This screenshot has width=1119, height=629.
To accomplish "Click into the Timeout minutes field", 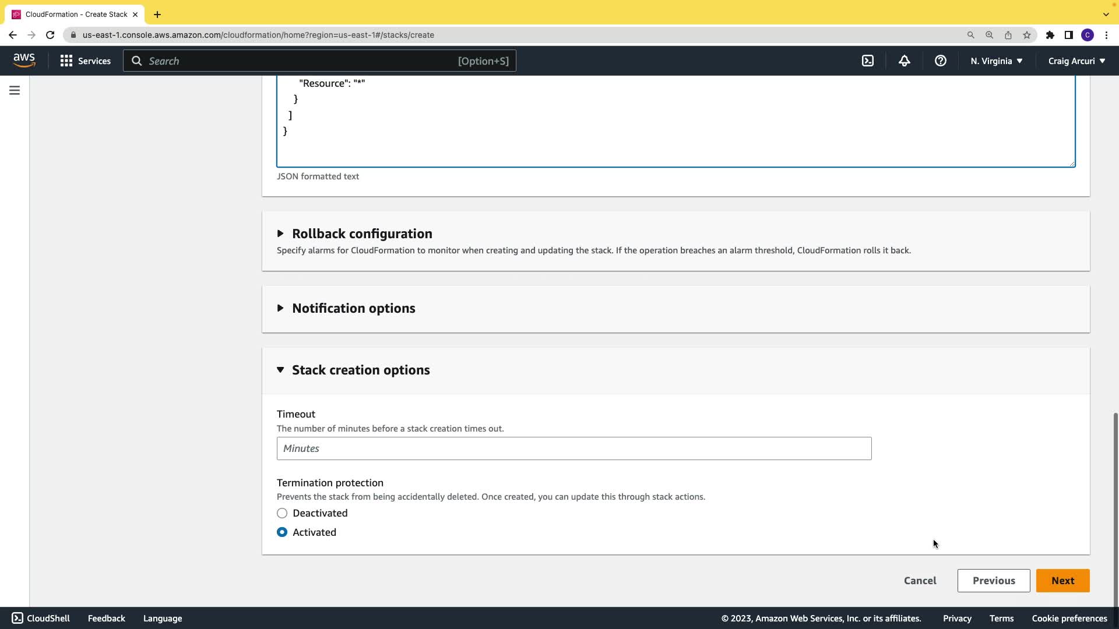I will [573, 448].
